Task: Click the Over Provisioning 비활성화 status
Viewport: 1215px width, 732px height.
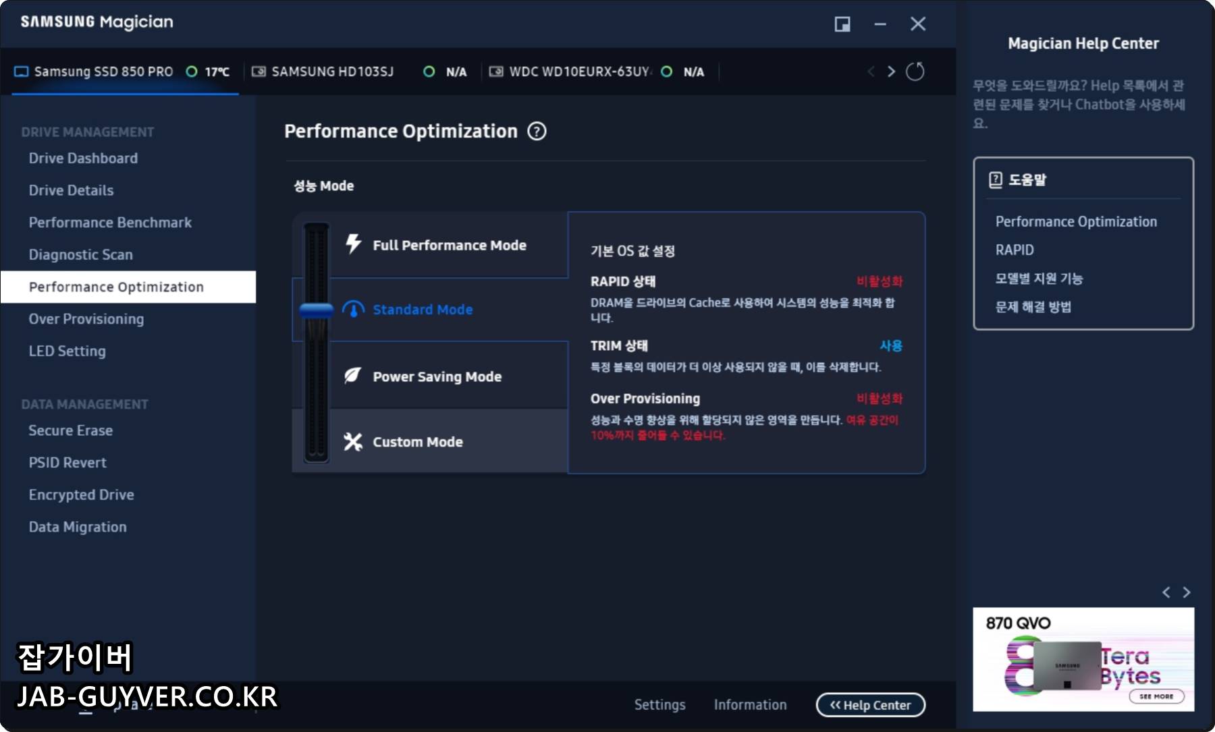Action: (880, 399)
